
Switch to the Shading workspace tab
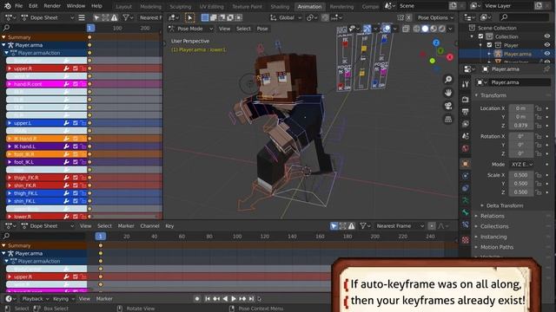point(280,7)
